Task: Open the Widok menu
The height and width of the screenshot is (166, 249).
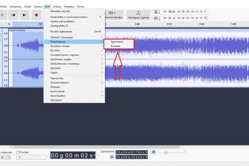Action: pyautogui.click(x=3, y=7)
